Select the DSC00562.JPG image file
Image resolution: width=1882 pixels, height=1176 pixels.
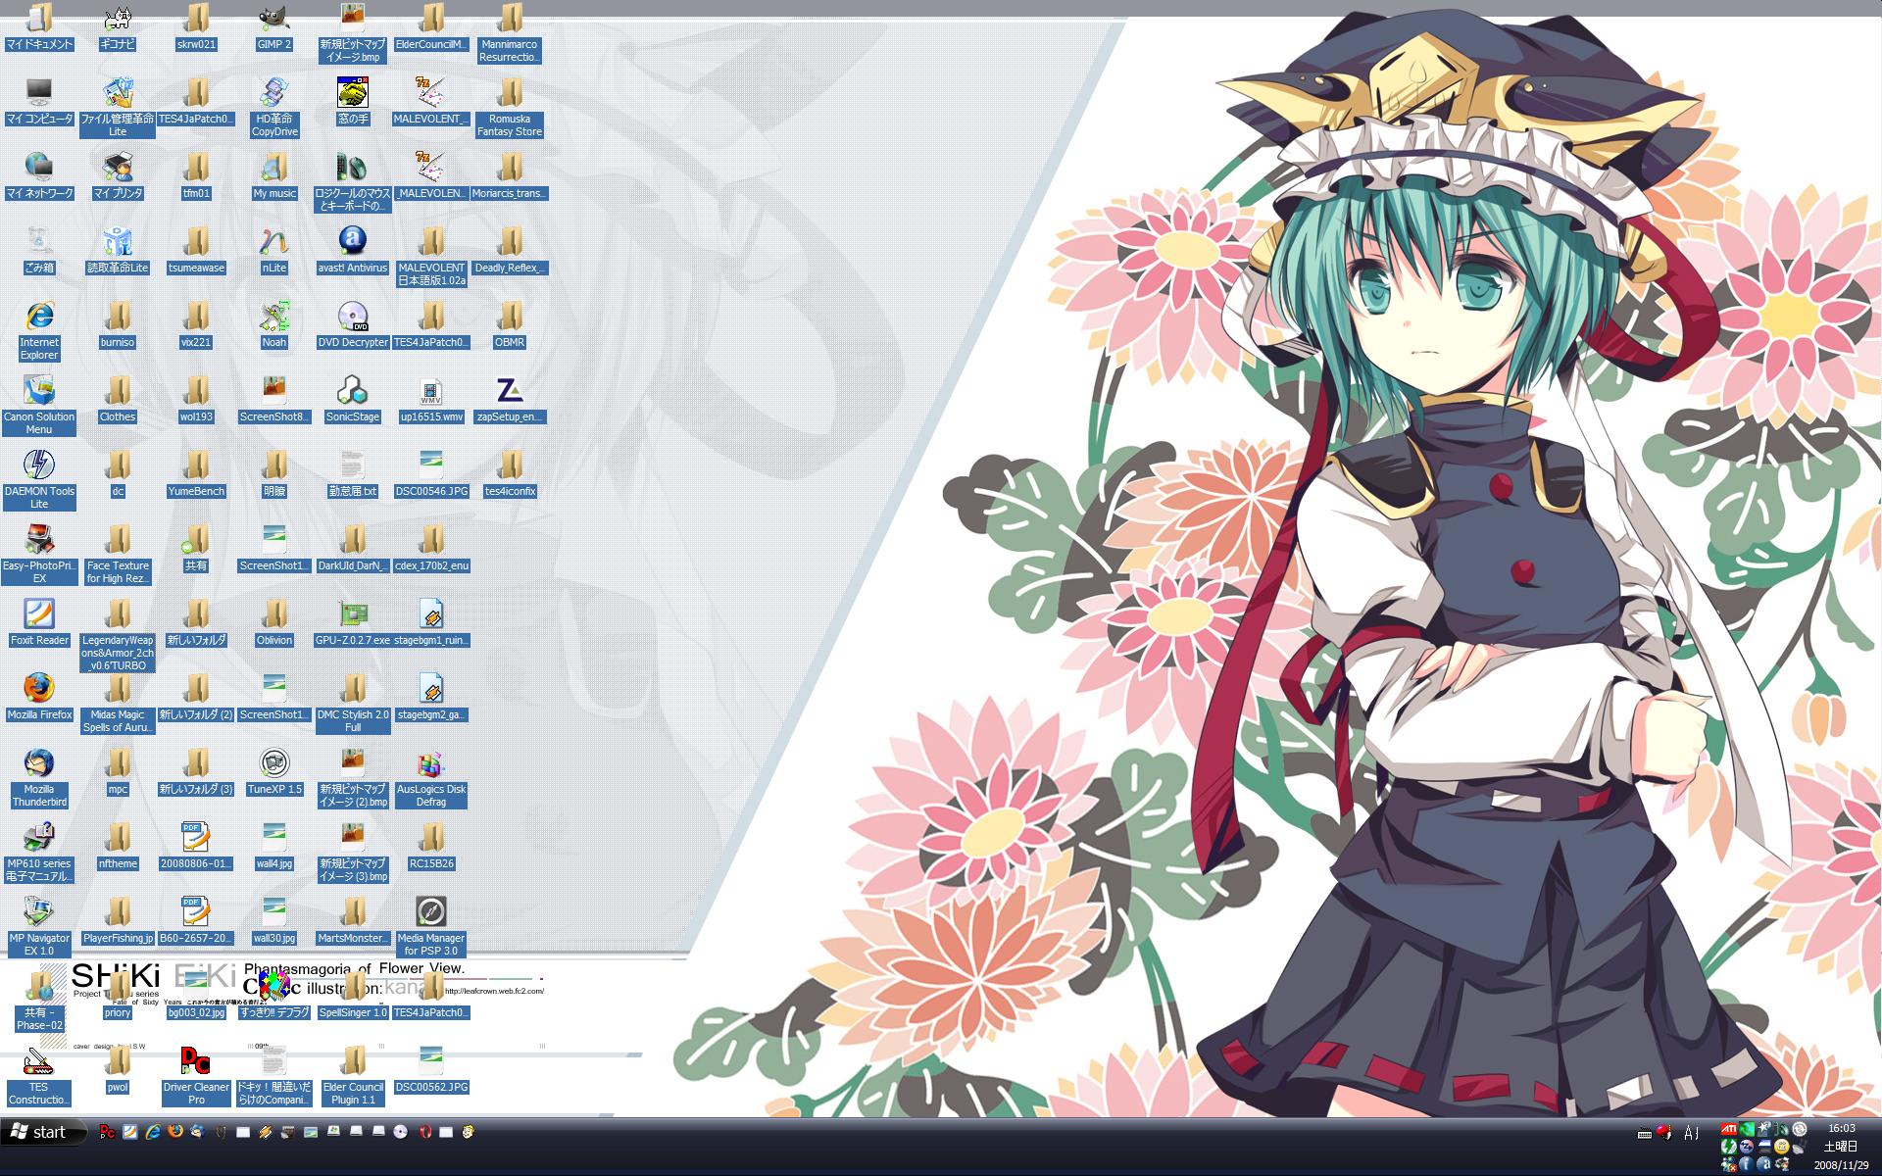pos(431,1069)
